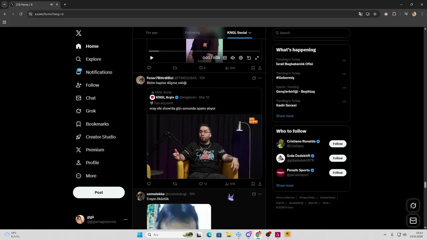This screenshot has height=240, width=427.
Task: Switch to Following tab
Action: click(192, 33)
